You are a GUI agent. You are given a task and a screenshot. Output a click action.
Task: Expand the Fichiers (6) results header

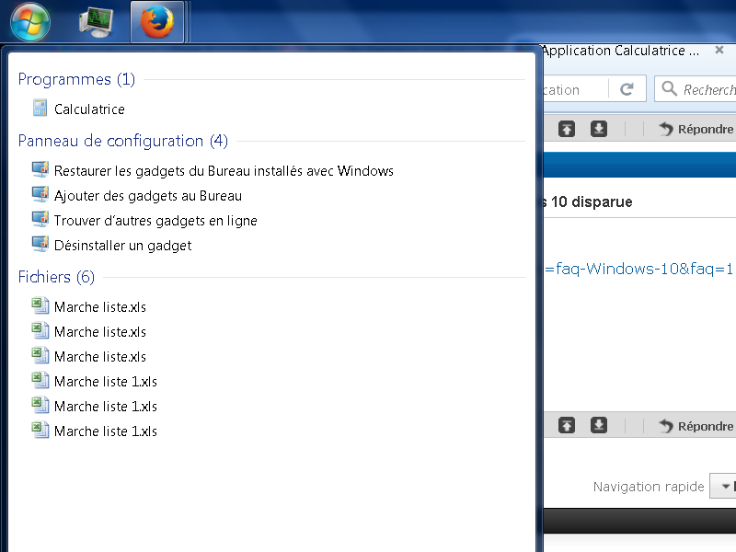point(56,277)
